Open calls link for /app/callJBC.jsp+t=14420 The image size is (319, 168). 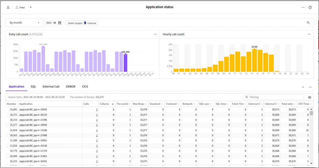(97, 110)
